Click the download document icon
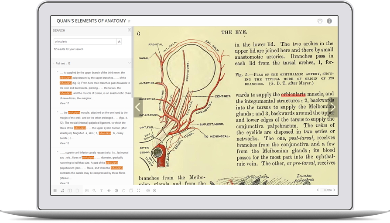This screenshot has height=223, width=390. [87, 190]
